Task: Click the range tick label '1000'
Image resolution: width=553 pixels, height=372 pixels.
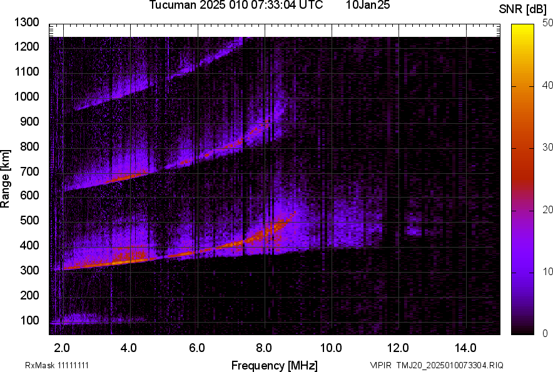Action: (x=26, y=96)
